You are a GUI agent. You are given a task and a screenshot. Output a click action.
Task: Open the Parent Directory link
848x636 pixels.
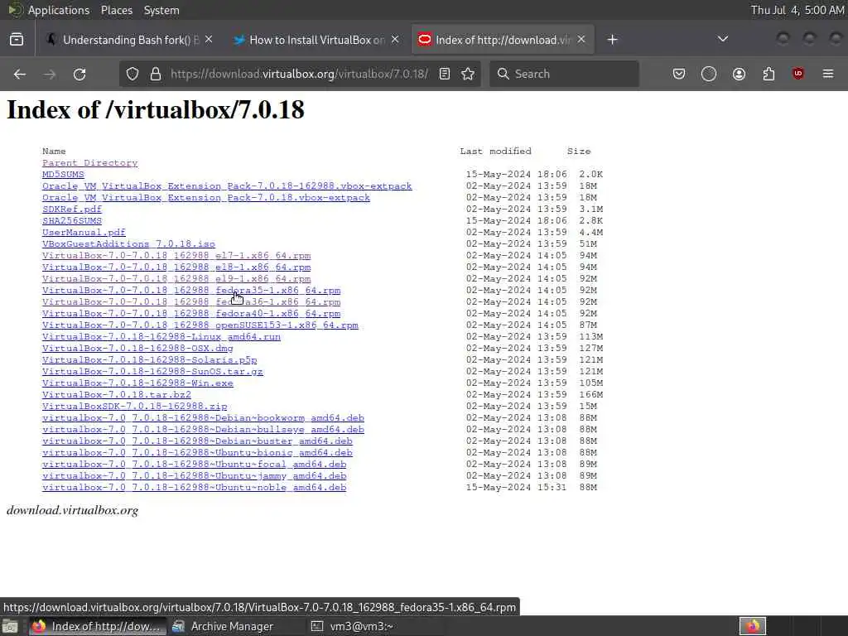(x=89, y=163)
